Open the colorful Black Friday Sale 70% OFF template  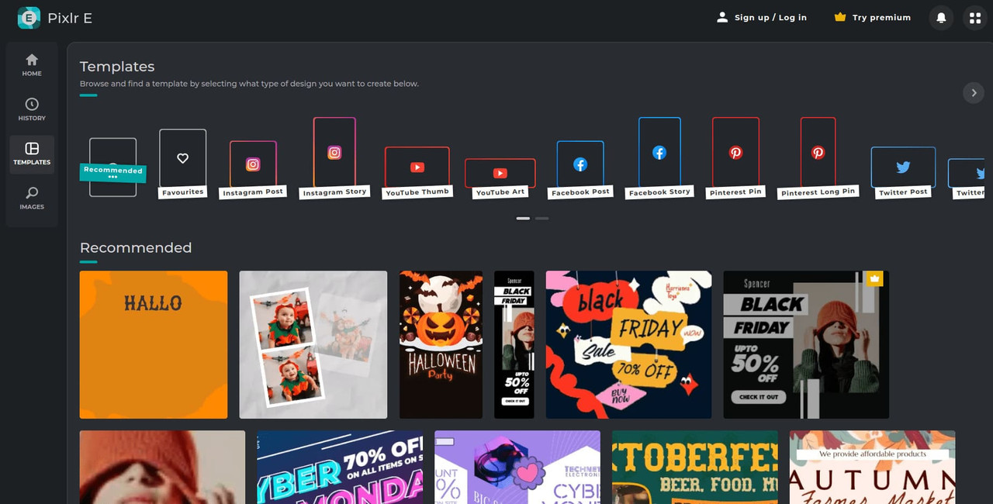(628, 344)
